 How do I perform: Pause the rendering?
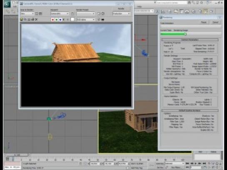pos(204,22)
